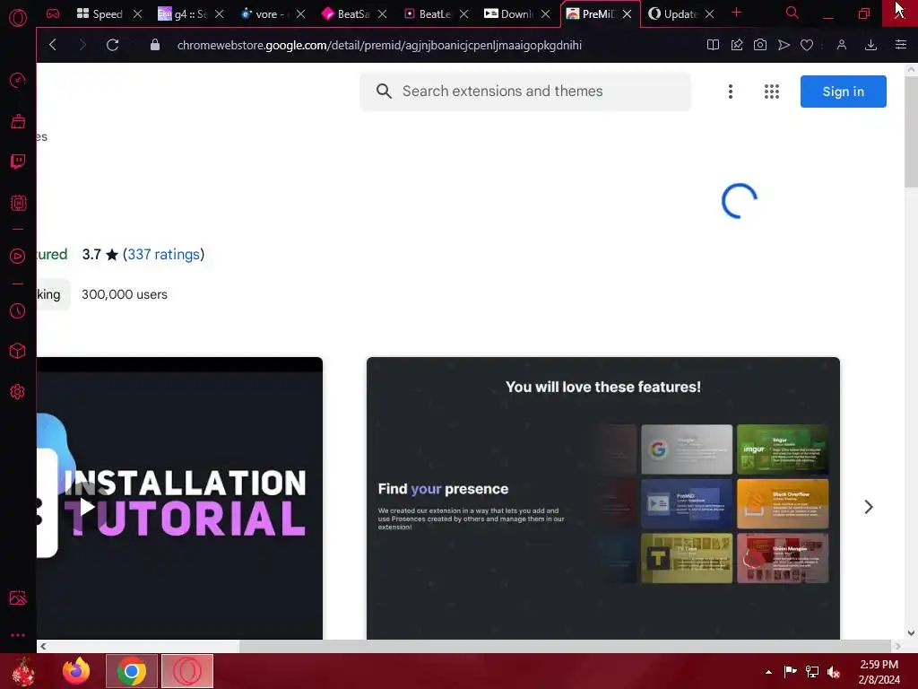Viewport: 918px width, 689px height.
Task: Open Action Center flag in tray
Action: click(x=790, y=672)
